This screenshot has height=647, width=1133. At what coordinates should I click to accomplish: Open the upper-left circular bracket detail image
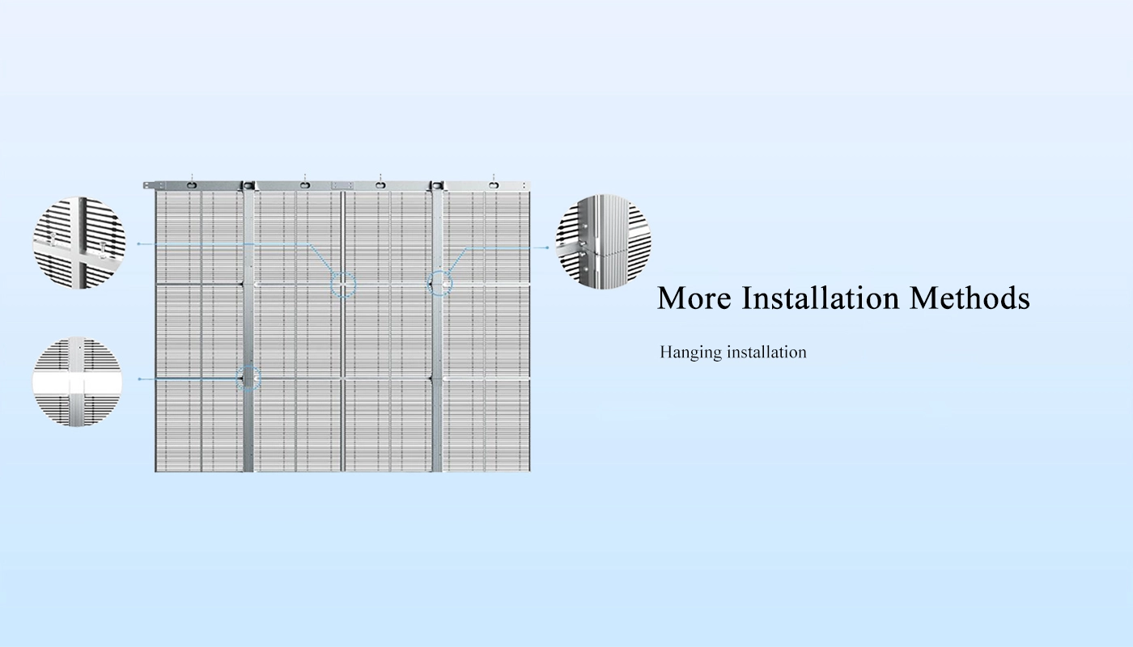pyautogui.click(x=79, y=243)
